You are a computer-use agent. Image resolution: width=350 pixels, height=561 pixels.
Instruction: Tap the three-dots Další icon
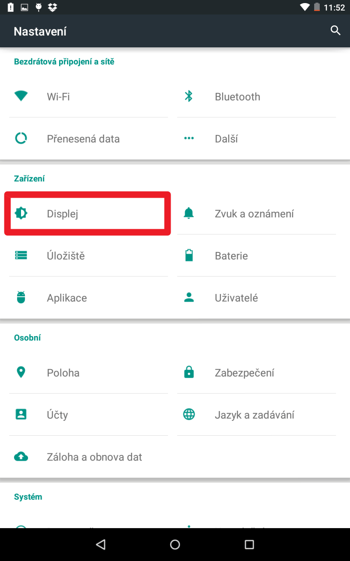point(189,138)
